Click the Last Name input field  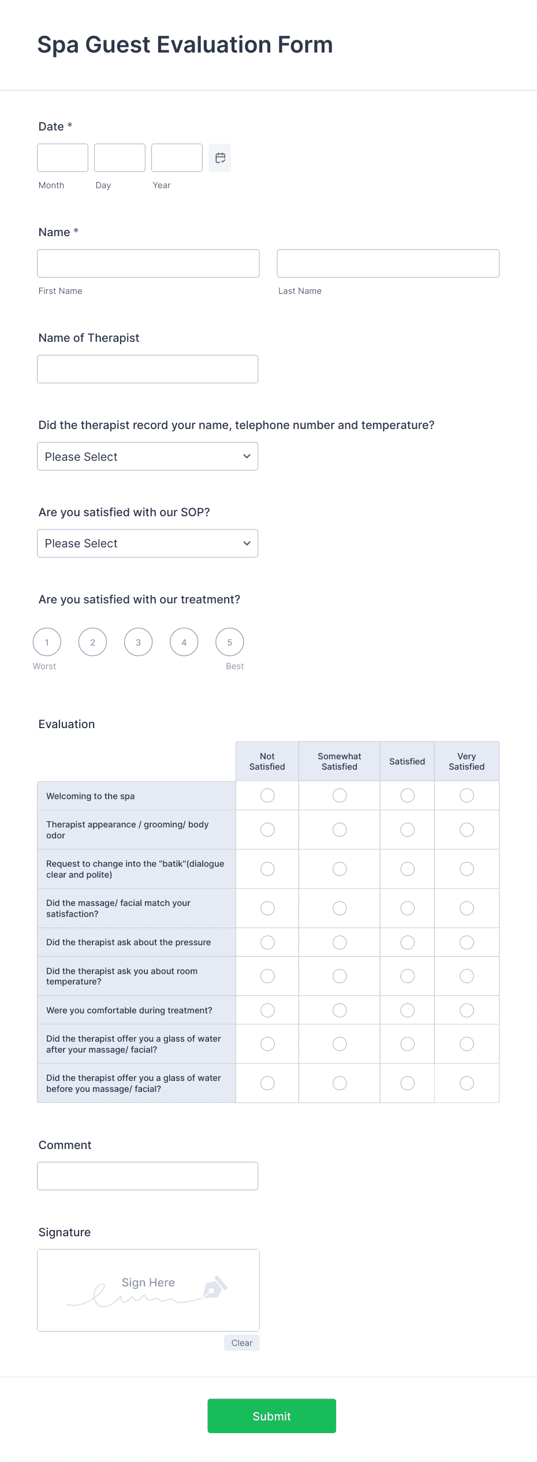click(x=388, y=263)
